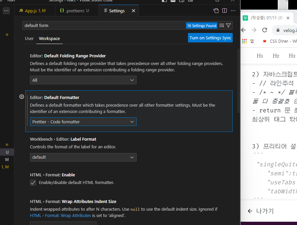Image resolution: width=297 pixels, height=225 pixels.
Task: Close the velog tab in Chrome
Action: (x=288, y=18)
